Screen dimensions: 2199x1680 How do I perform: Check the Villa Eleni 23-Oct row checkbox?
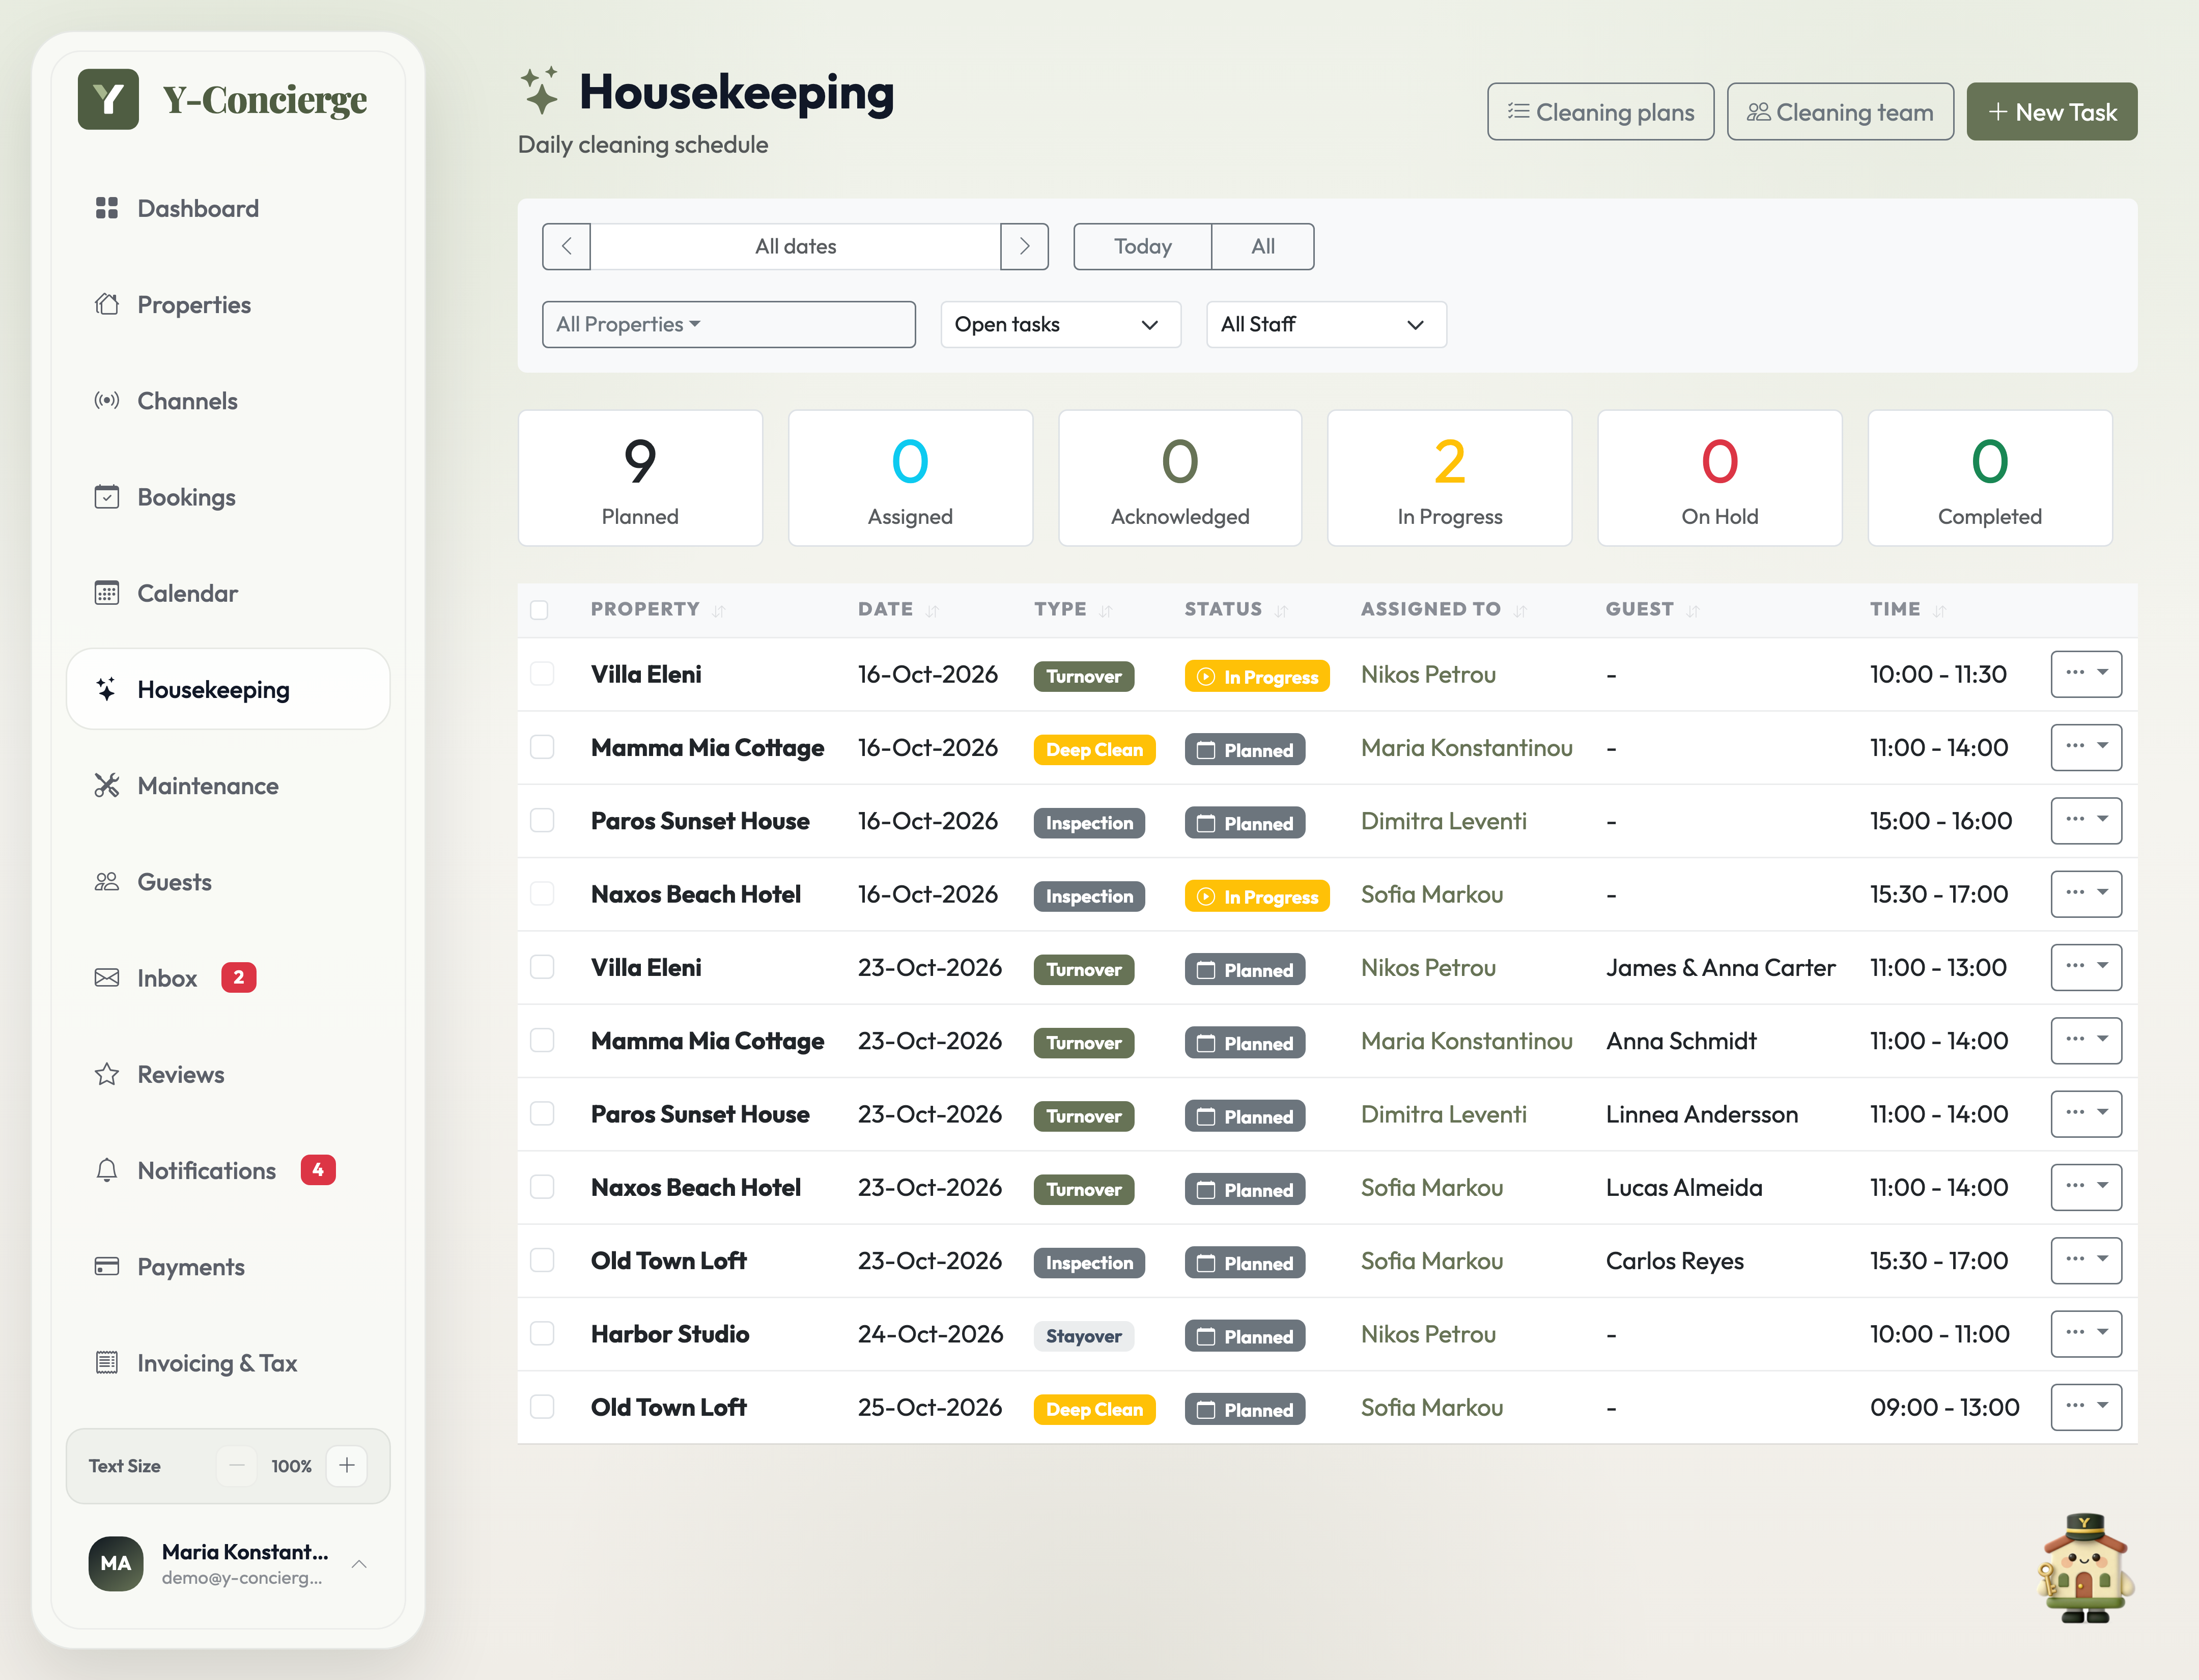point(542,967)
